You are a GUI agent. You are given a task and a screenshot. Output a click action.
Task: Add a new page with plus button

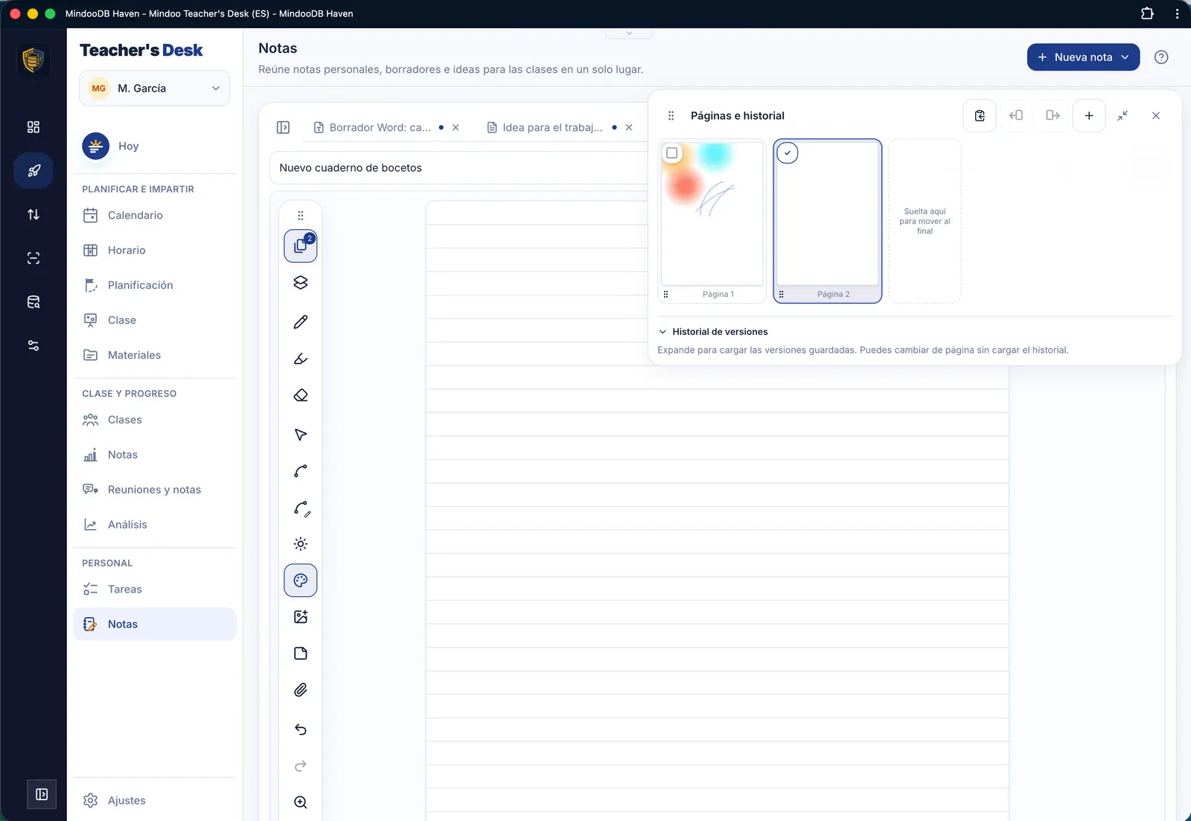point(1089,115)
